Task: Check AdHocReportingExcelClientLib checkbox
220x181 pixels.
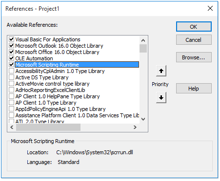Action: tap(11, 90)
